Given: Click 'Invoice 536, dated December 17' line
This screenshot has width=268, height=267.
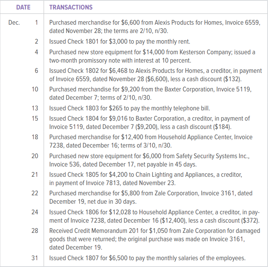Looking at the screenshot, I should 123,164.
